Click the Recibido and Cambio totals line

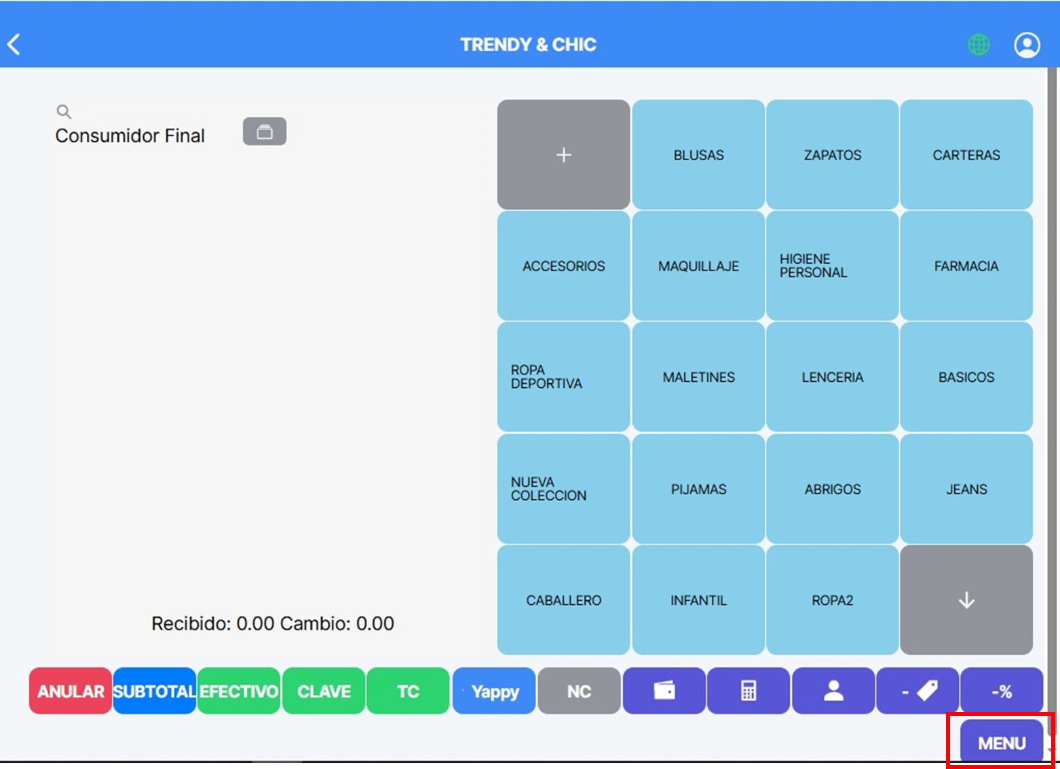click(x=272, y=623)
